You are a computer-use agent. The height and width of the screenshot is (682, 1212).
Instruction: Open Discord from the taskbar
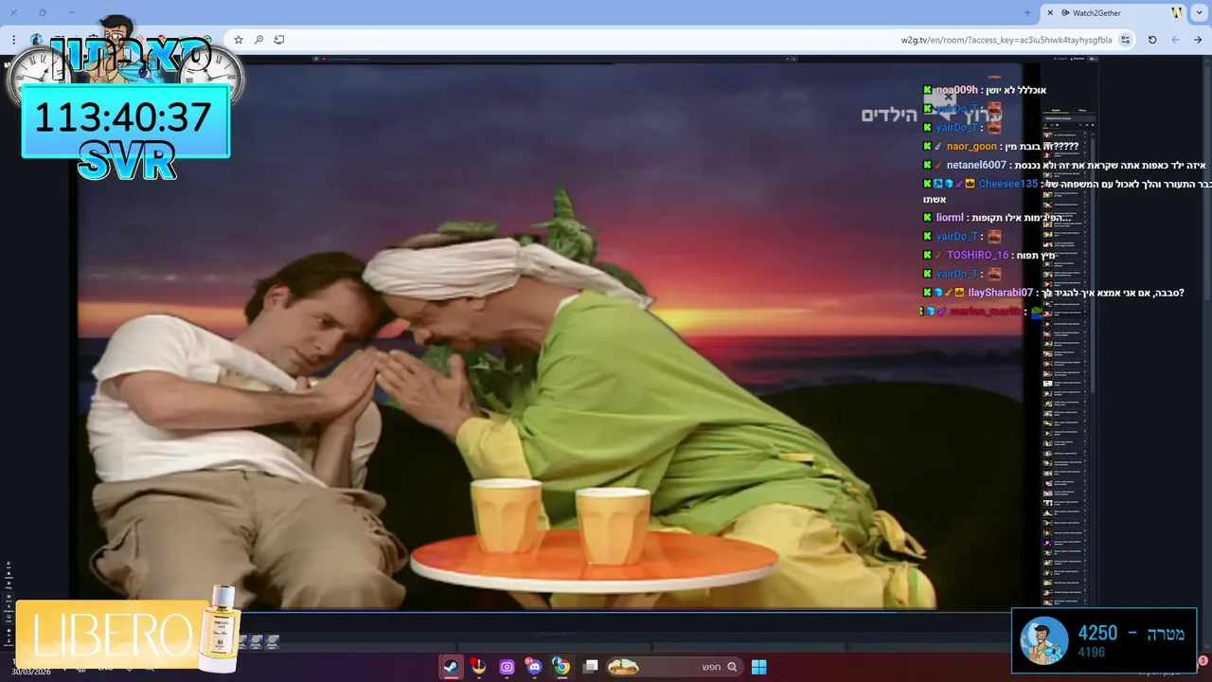click(x=534, y=667)
